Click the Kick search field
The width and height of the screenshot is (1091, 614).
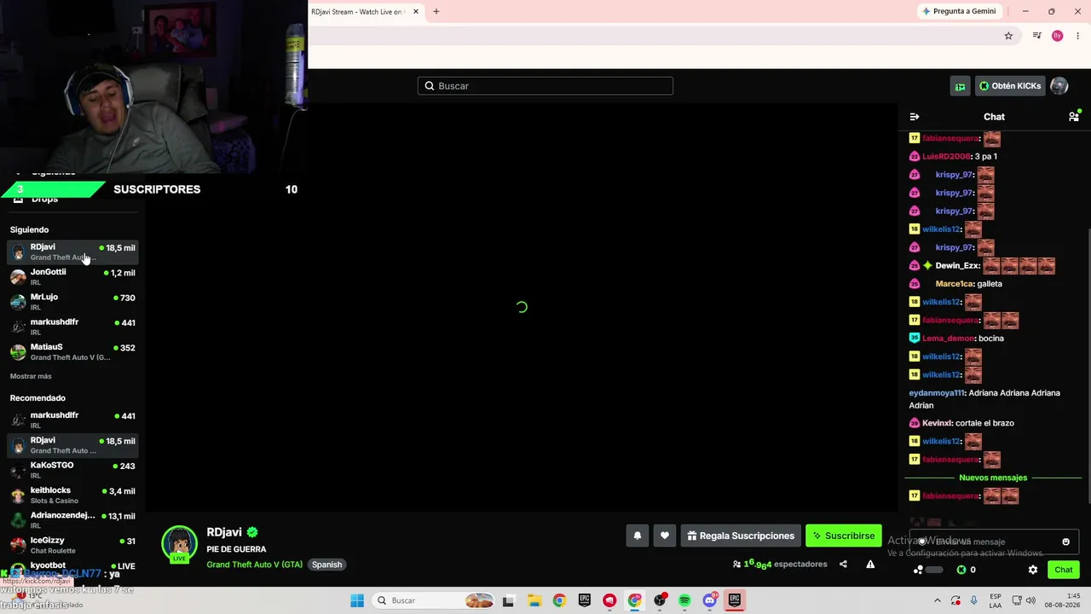point(545,86)
